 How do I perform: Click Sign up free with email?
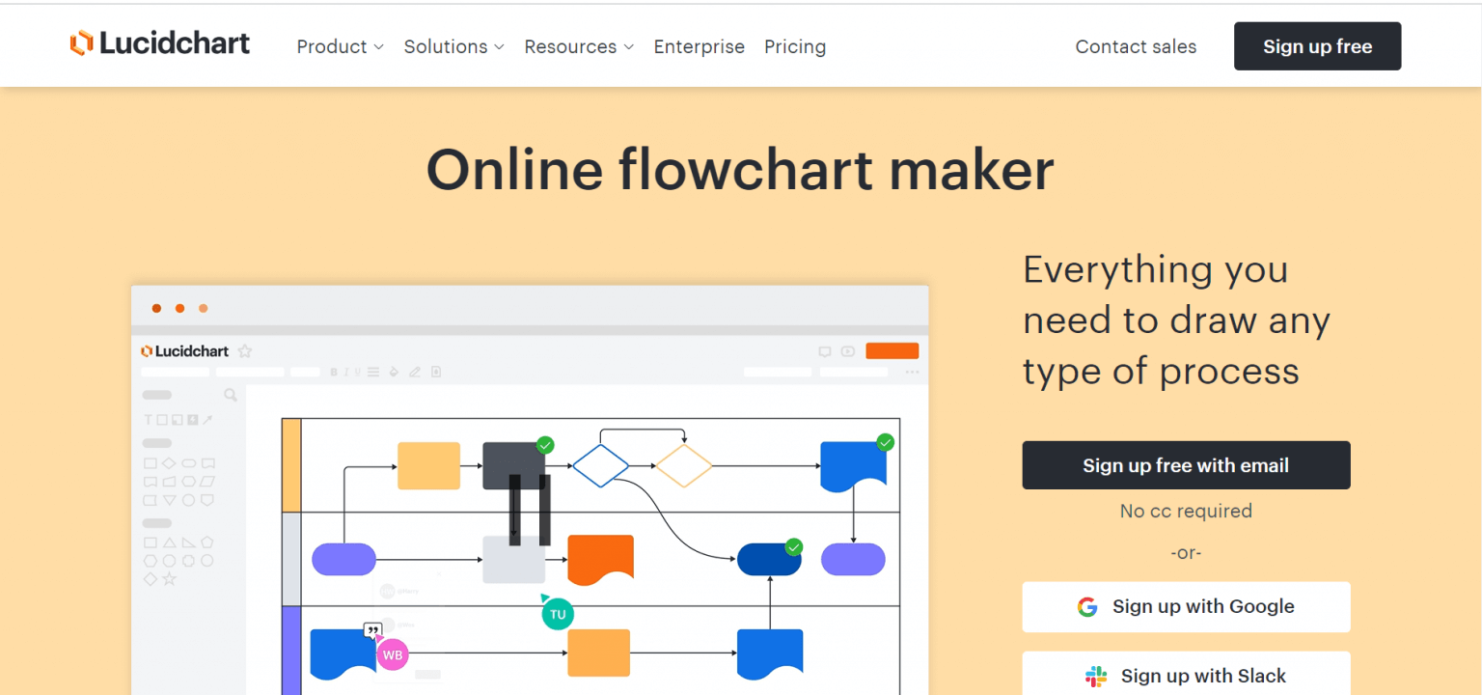coord(1185,464)
